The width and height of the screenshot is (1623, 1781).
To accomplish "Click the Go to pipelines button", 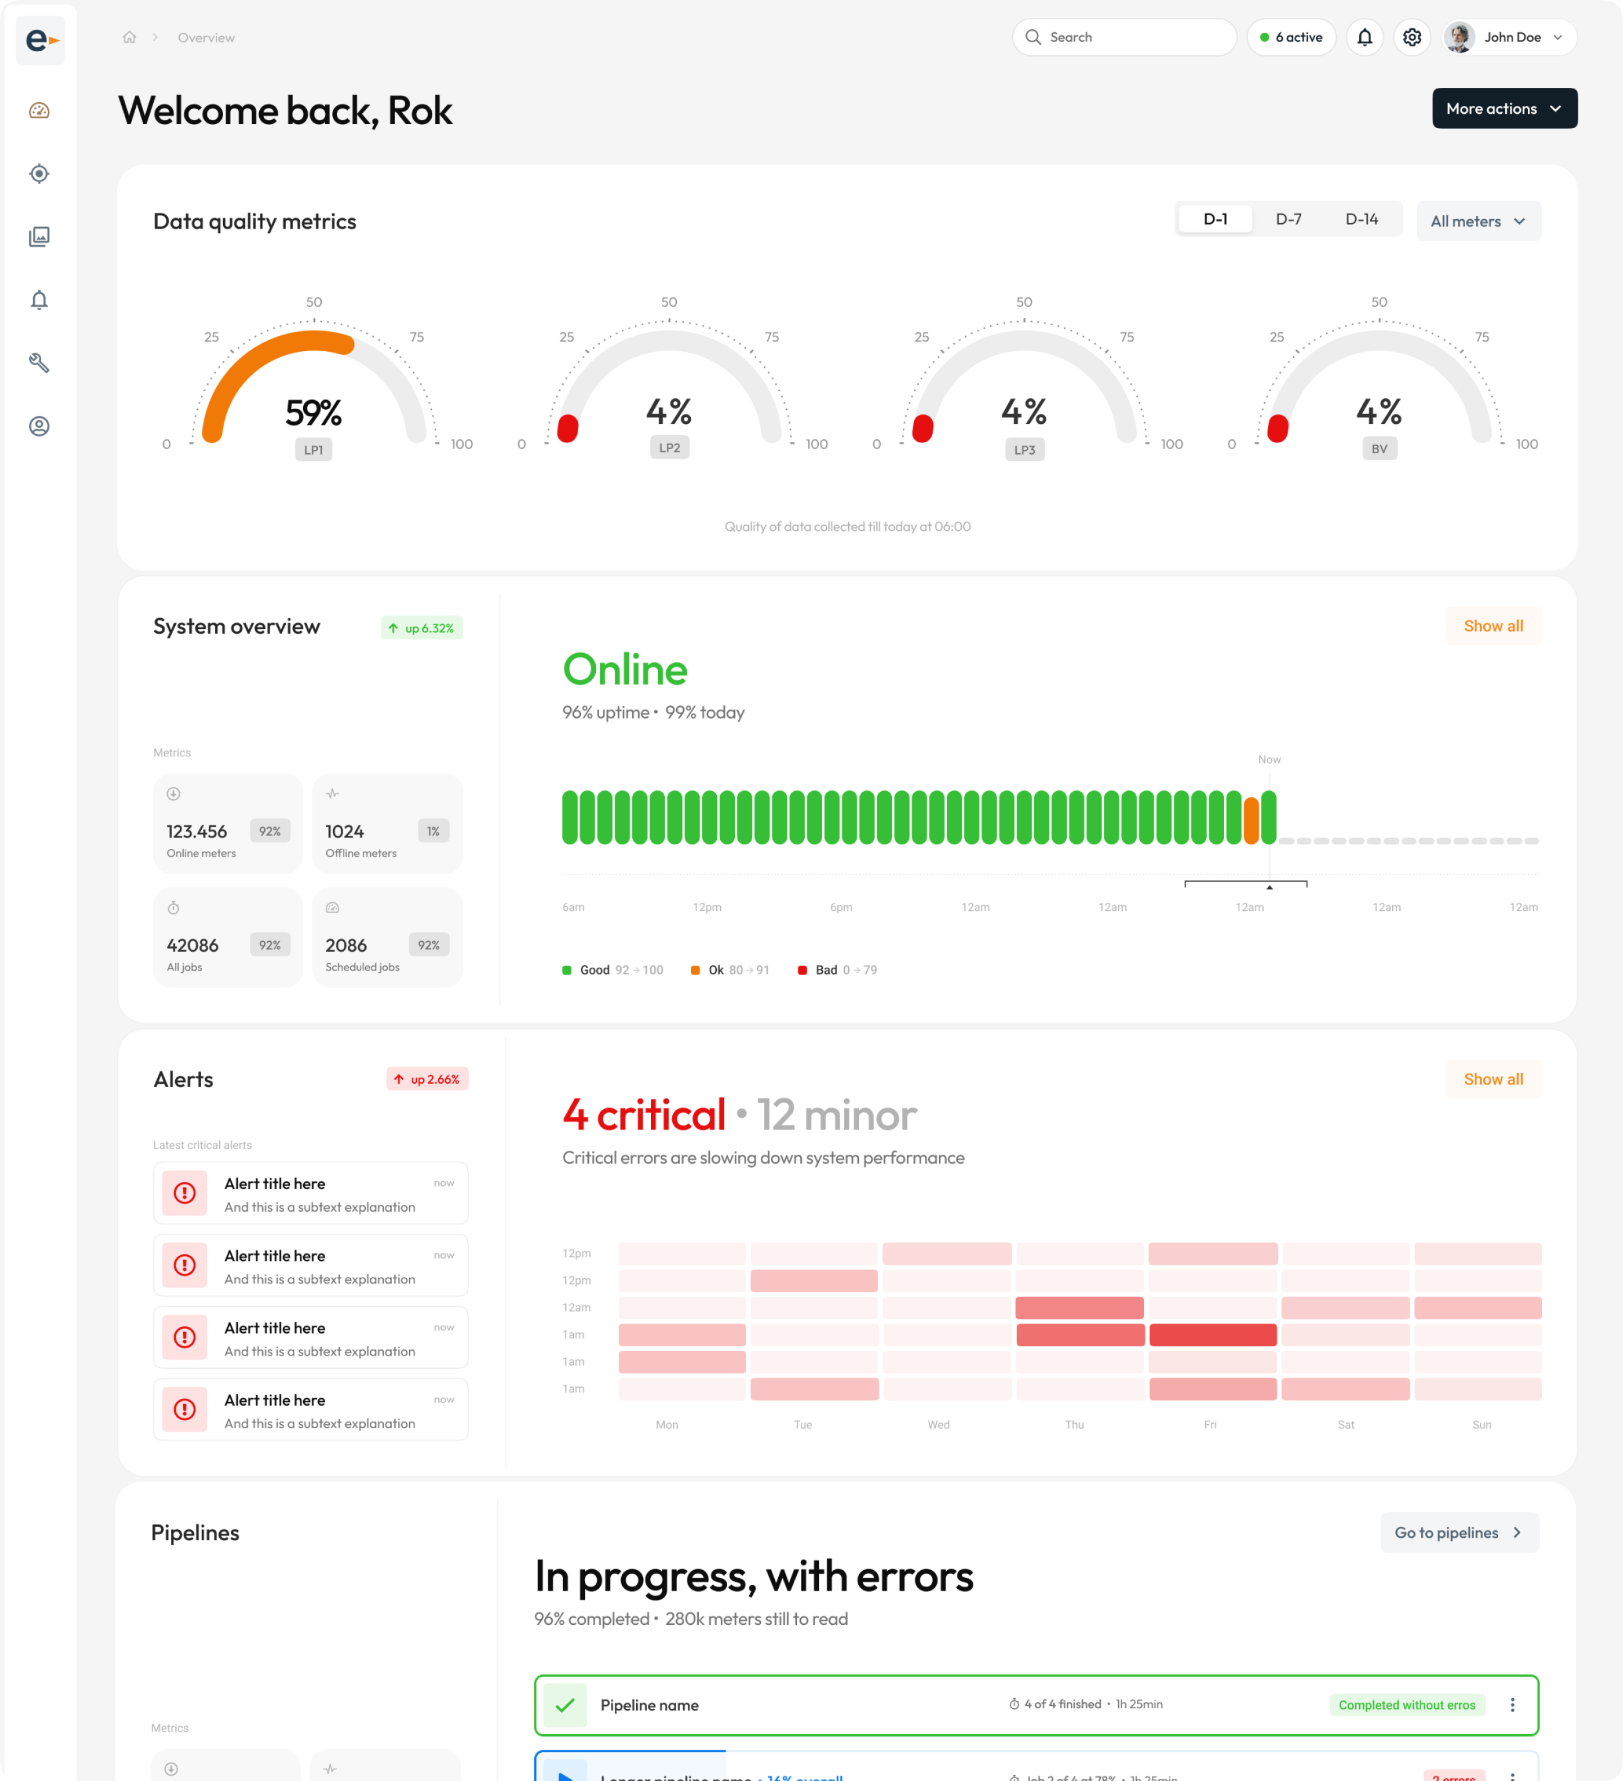I will coord(1458,1533).
